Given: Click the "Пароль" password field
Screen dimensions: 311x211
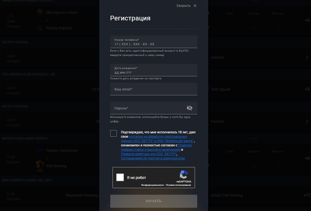Looking at the screenshot, I should pos(153,108).
